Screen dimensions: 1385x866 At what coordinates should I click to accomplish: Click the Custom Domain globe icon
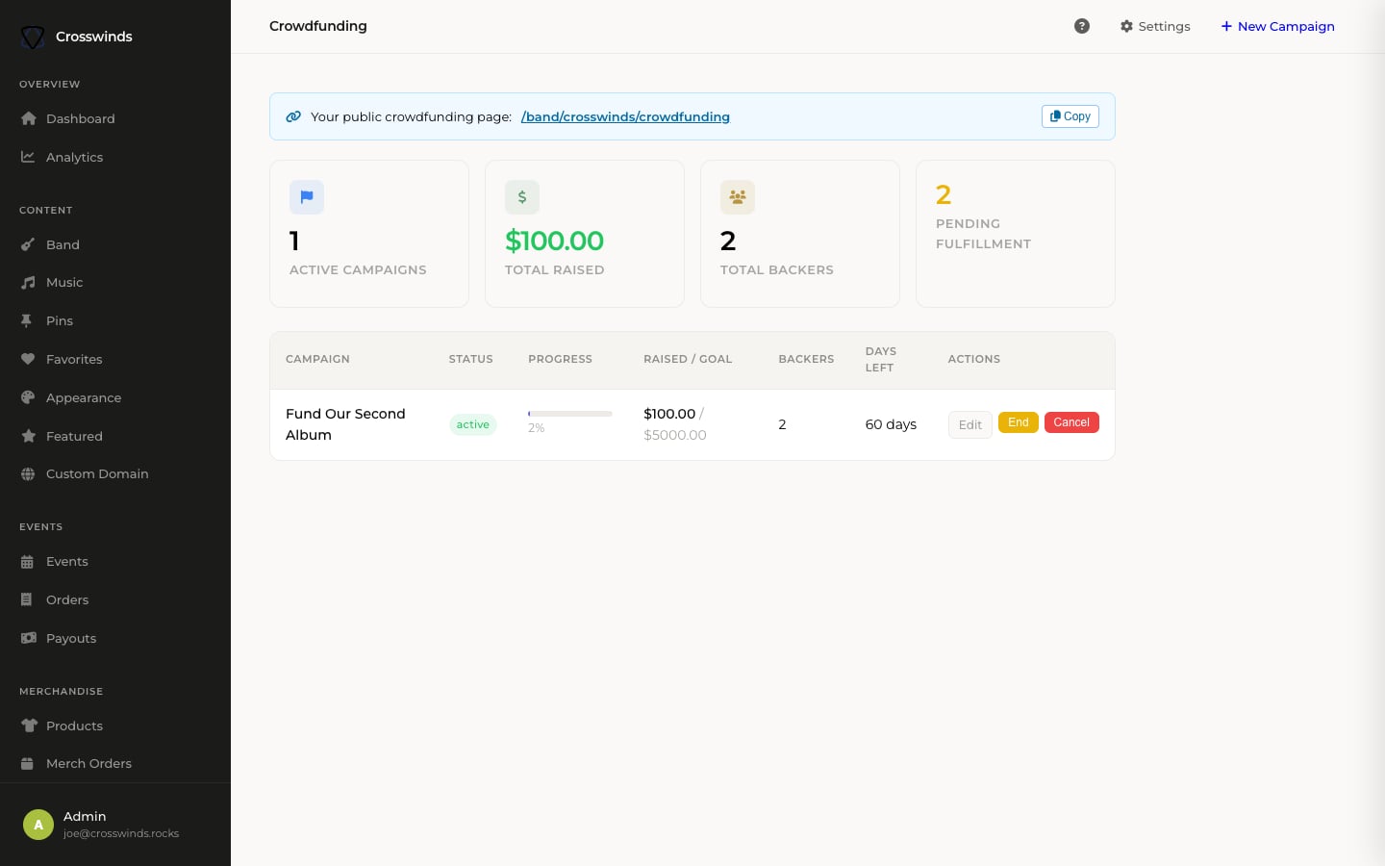(28, 474)
